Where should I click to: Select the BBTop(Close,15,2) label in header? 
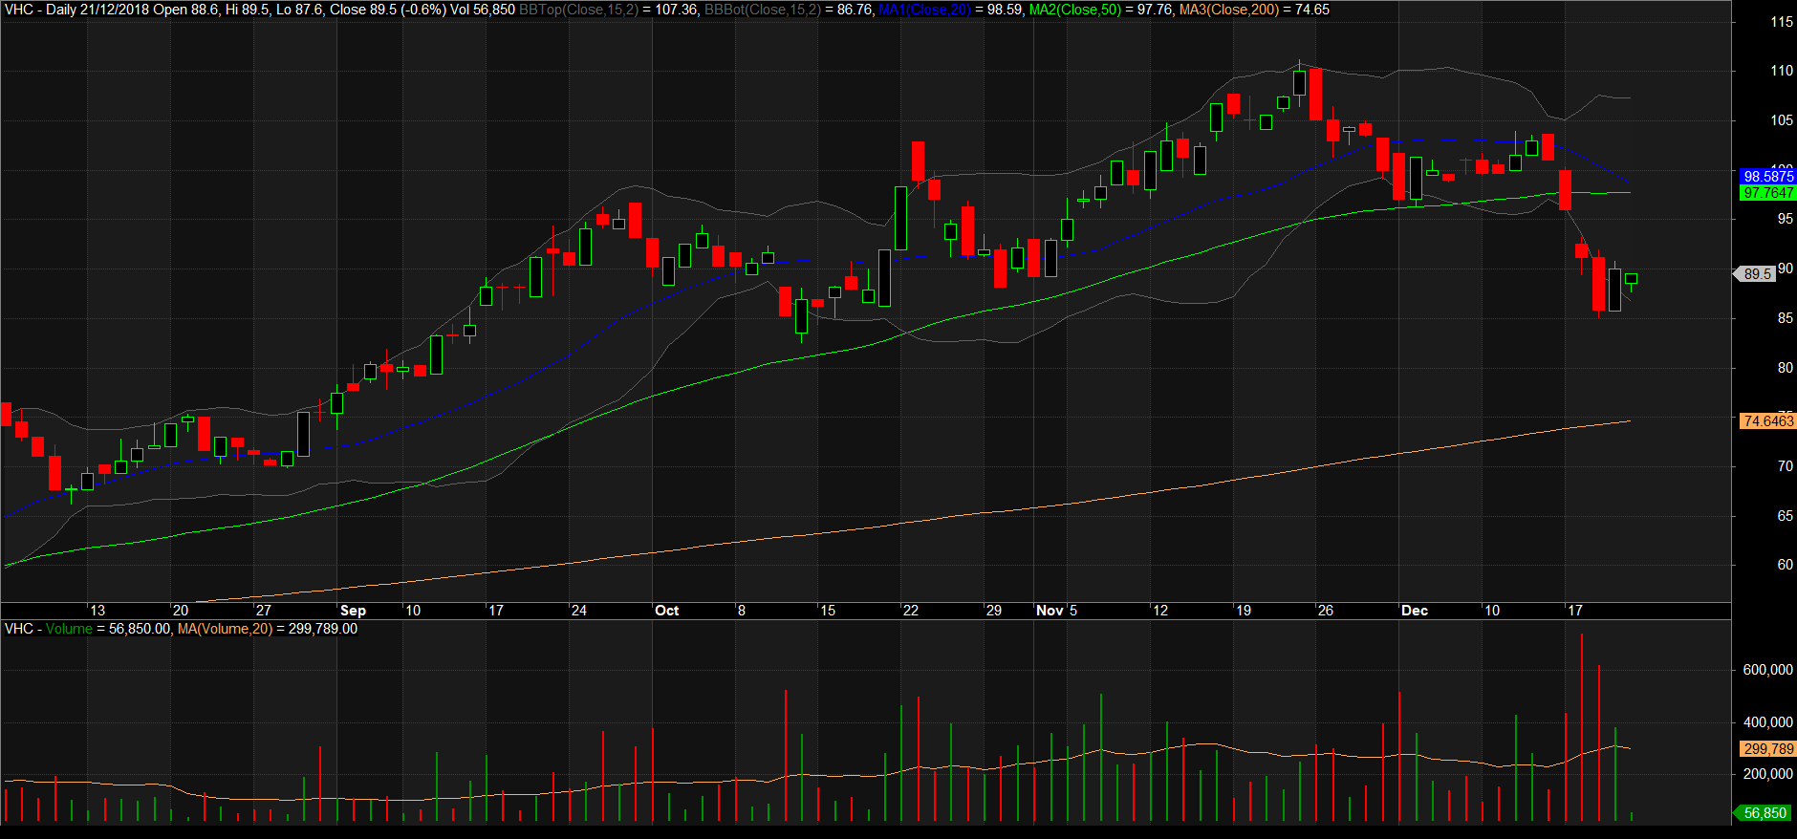[577, 10]
